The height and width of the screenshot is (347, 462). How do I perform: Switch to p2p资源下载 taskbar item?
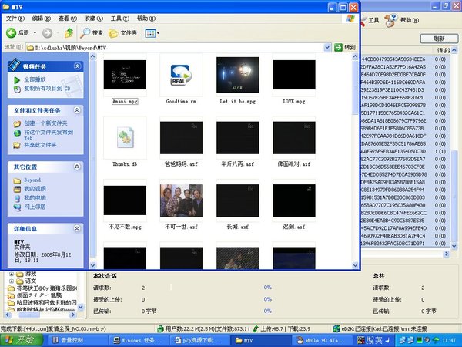pyautogui.click(x=200, y=341)
